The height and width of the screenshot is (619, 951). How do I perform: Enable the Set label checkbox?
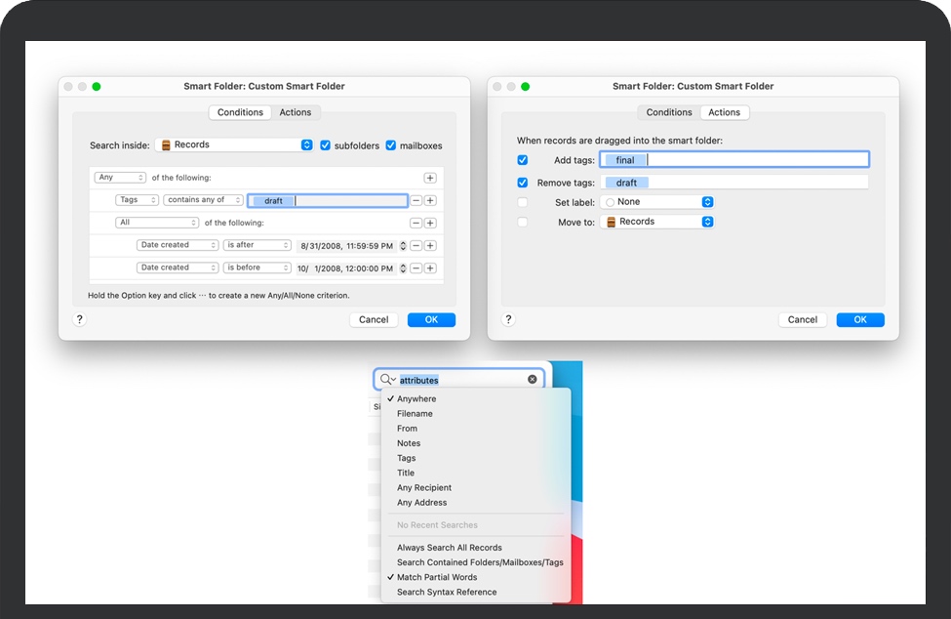[x=523, y=202]
